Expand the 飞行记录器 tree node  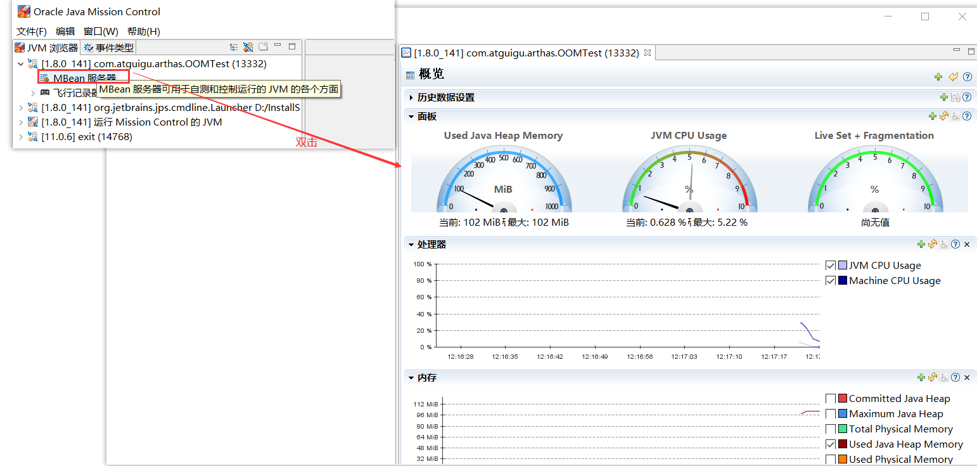(x=33, y=93)
